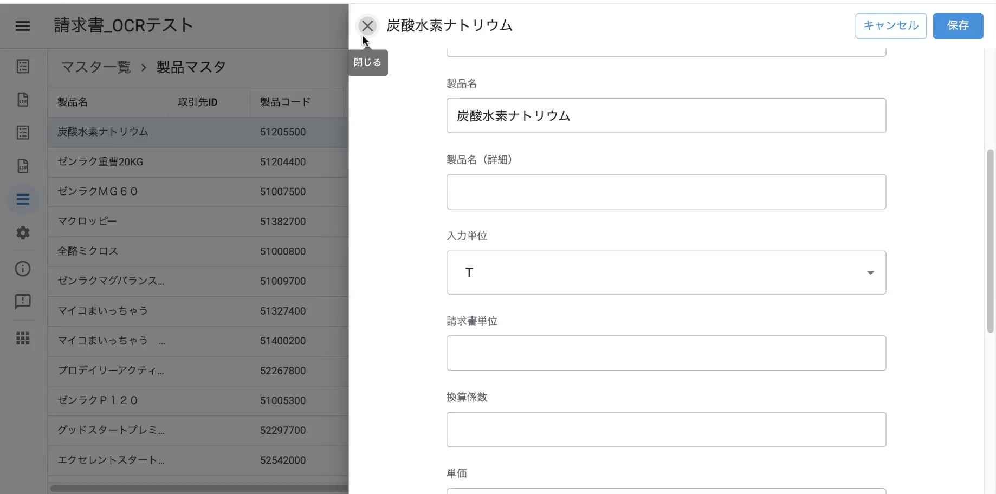Click product code 52267800

pyautogui.click(x=283, y=370)
